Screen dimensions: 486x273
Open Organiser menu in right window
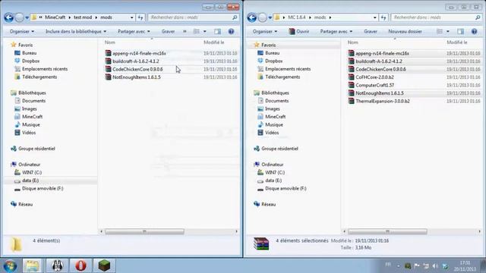click(265, 32)
